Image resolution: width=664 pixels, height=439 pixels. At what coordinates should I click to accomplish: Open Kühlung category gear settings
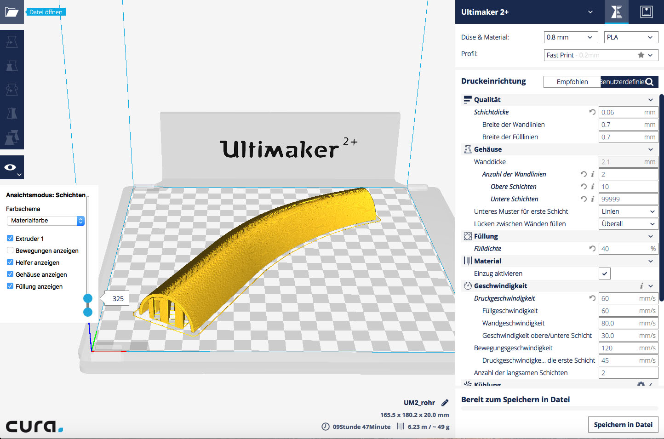[x=641, y=384]
